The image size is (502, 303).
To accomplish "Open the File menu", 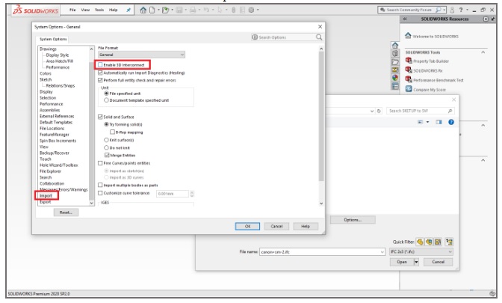I will [x=72, y=10].
